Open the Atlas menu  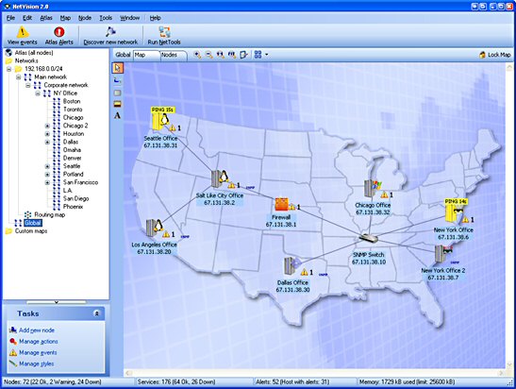click(x=46, y=18)
